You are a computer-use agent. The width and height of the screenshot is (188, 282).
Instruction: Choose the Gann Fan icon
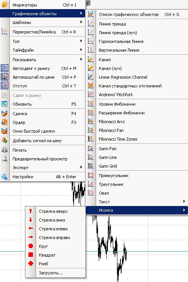(x=91, y=148)
